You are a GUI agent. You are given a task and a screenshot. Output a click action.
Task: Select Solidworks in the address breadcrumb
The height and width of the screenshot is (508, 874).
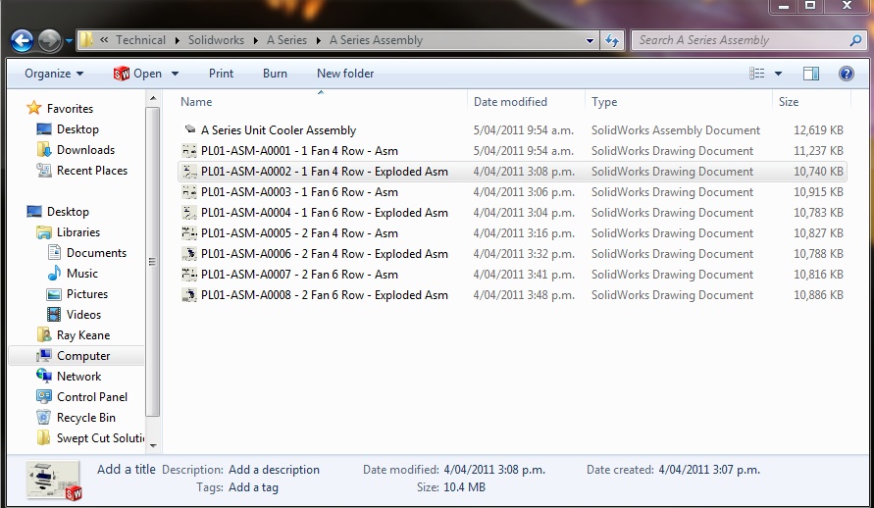[216, 40]
